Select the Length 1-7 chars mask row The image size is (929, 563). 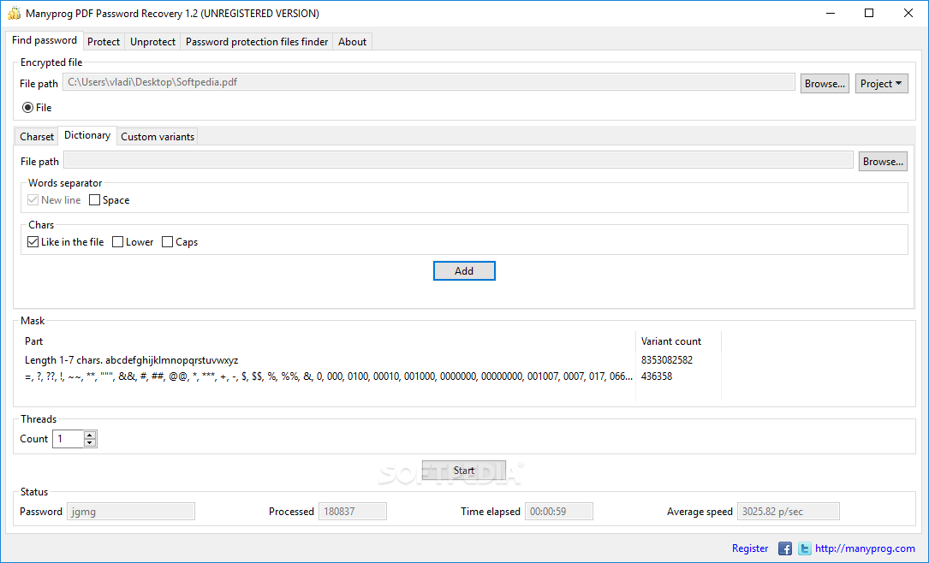coord(328,360)
